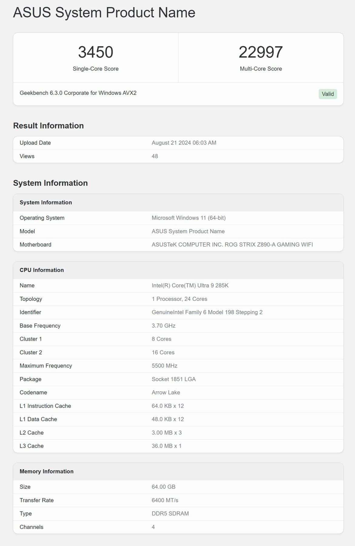Click the Arrow Lake codename value

[166, 393]
